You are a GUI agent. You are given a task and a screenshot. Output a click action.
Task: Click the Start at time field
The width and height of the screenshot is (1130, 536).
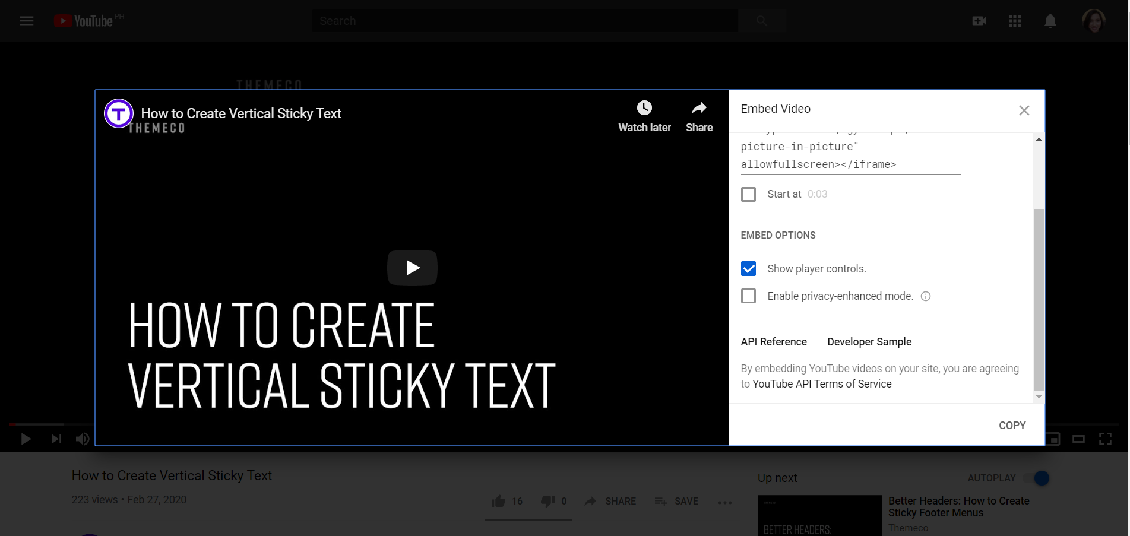point(818,194)
